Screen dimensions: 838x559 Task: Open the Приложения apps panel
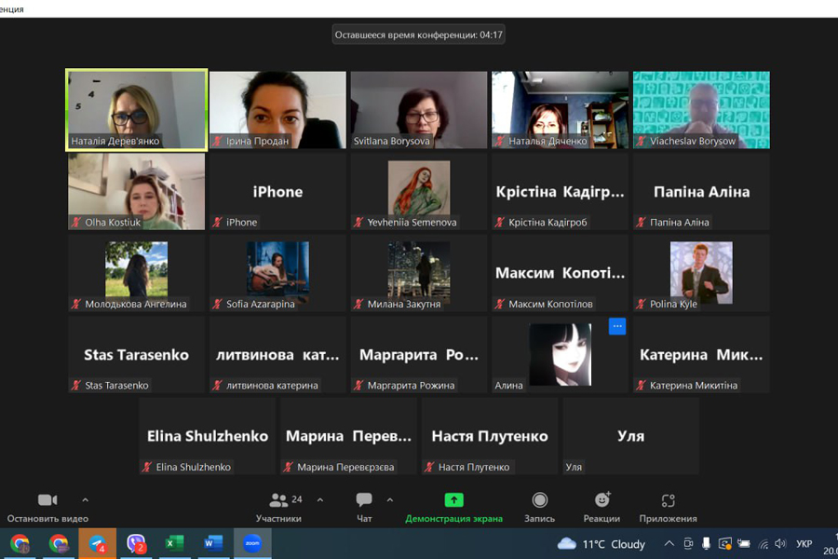pos(668,501)
